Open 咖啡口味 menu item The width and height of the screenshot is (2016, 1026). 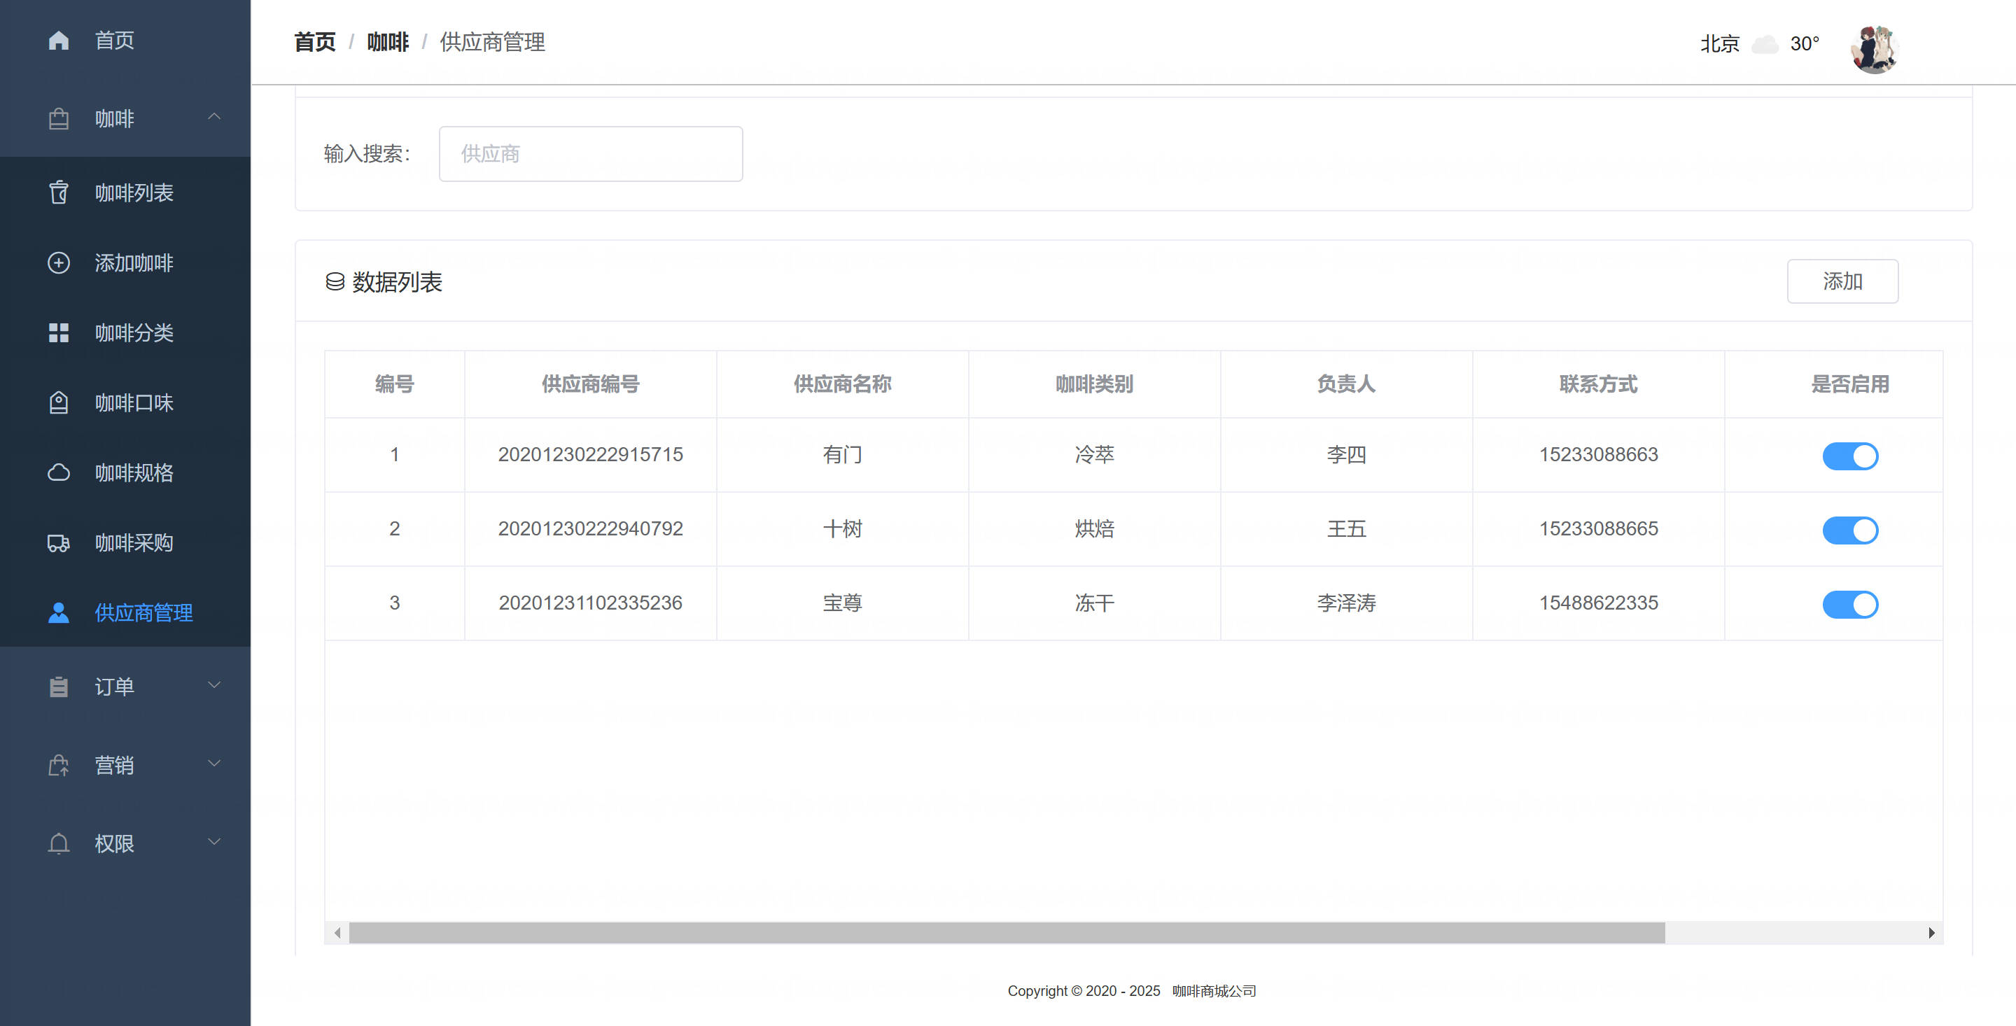click(125, 403)
